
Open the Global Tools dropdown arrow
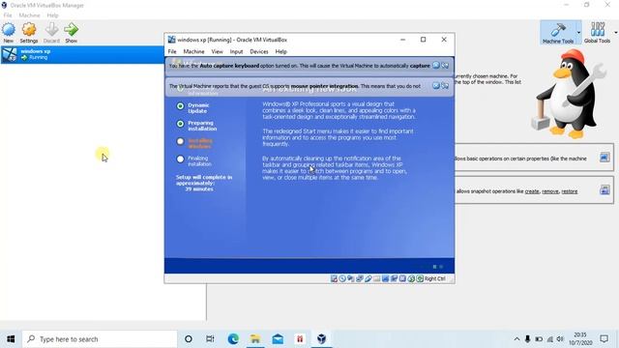[x=616, y=32]
